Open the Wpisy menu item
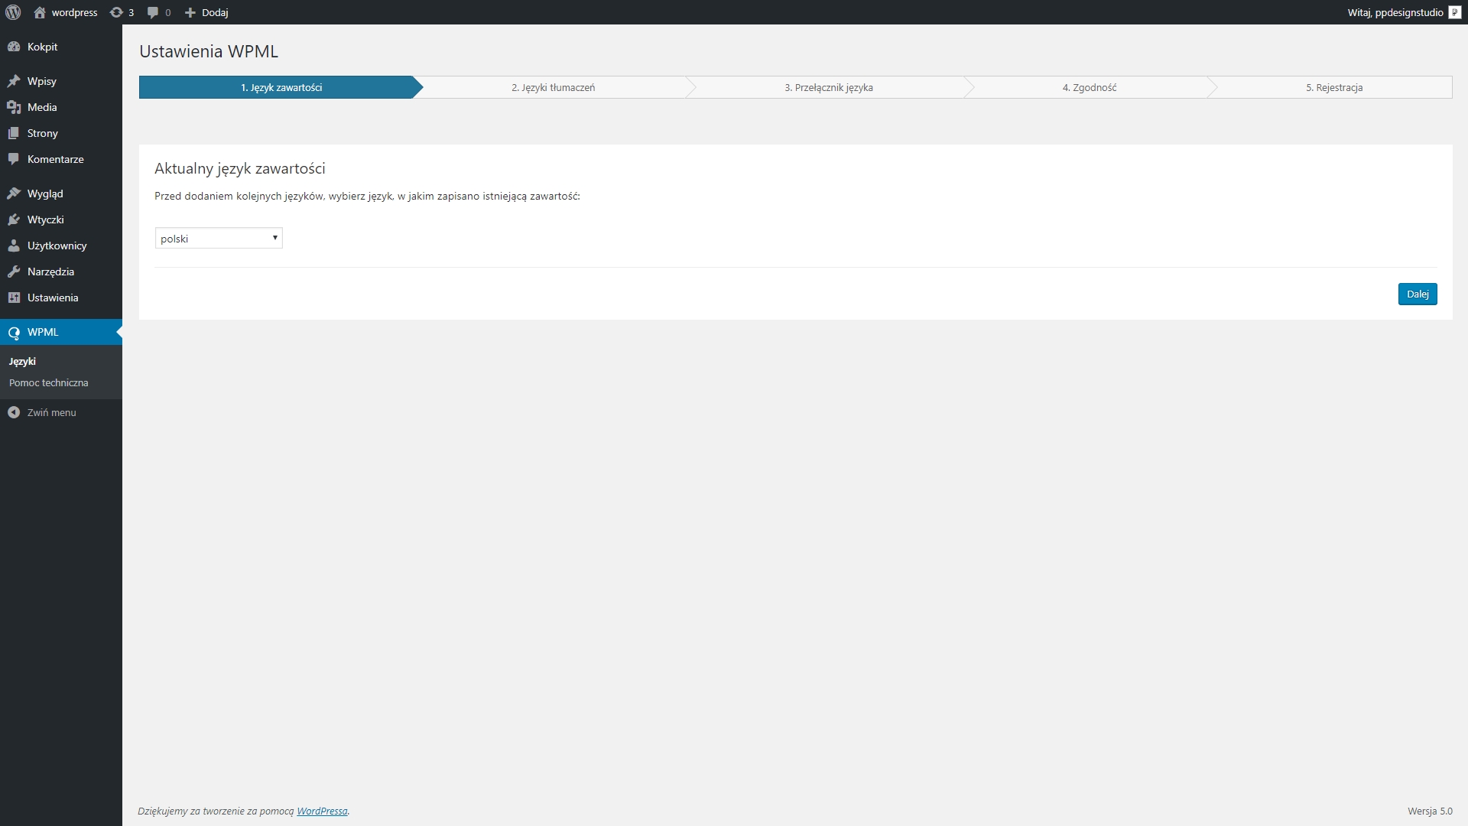Screen dimensions: 1468x826 point(61,81)
